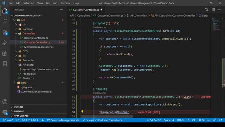
Task: Click the feedback icon in status bar
Action: coord(214,120)
